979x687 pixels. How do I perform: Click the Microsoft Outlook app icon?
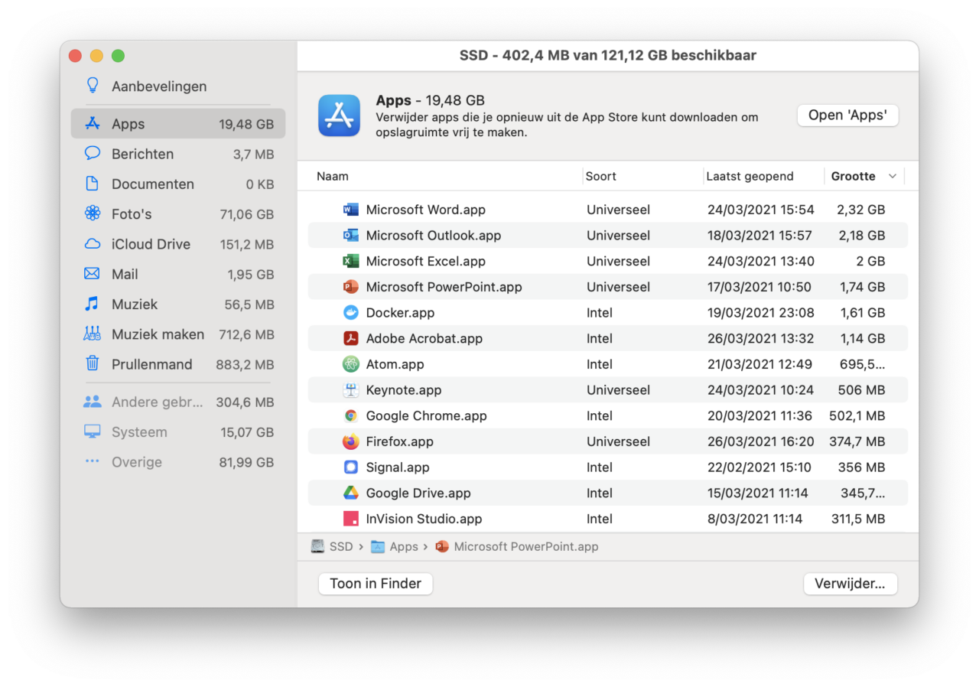[x=351, y=235]
